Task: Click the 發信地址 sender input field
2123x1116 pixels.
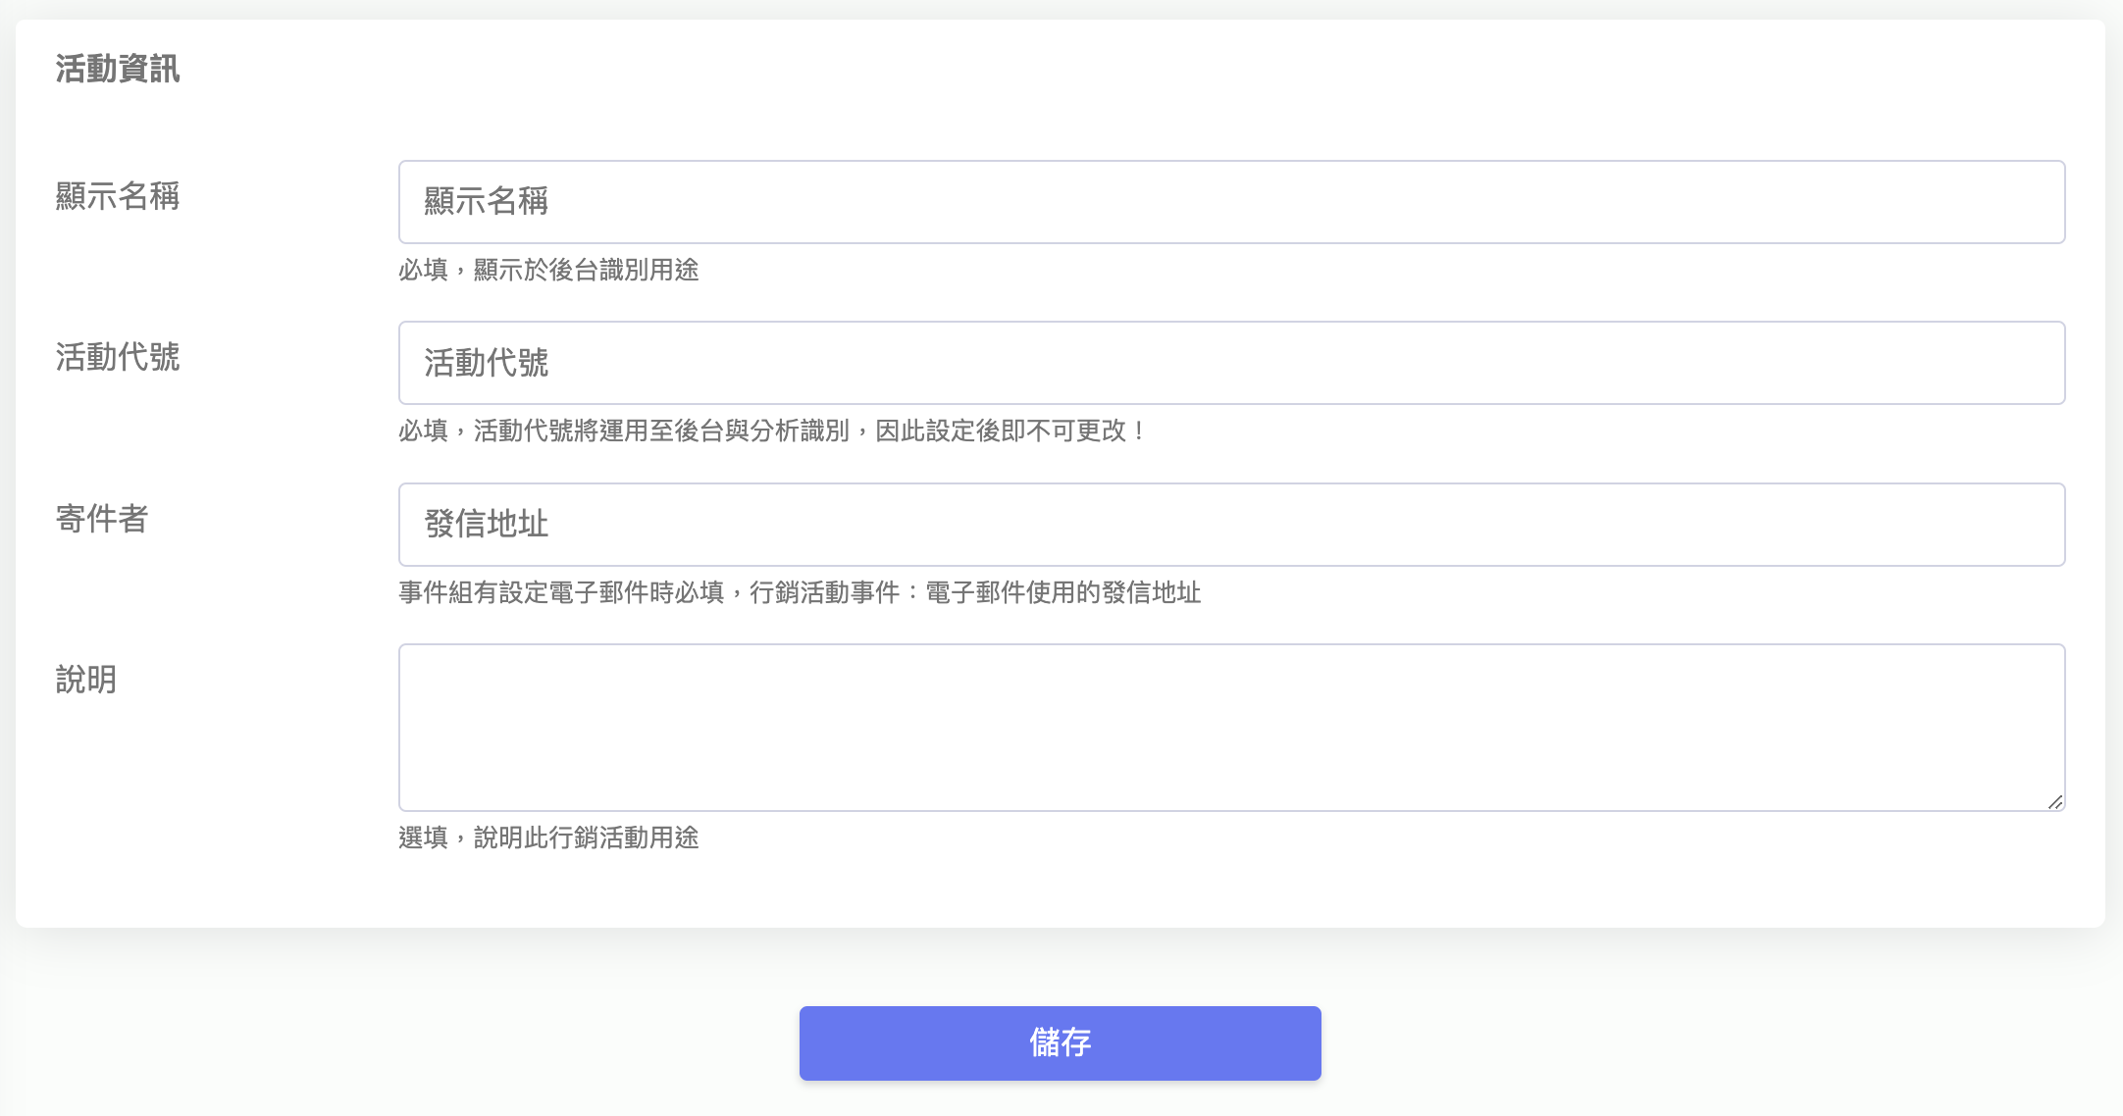Action: click(1231, 525)
